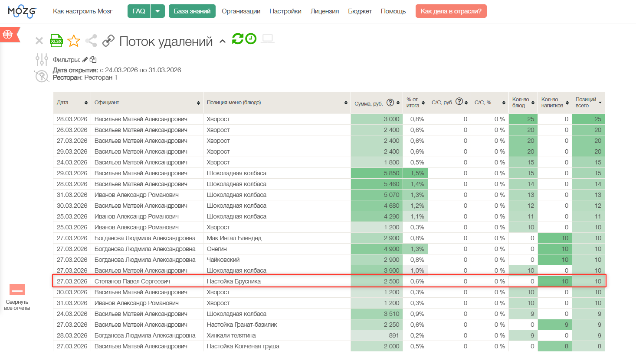Copy report link with chain icon
This screenshot has width=636, height=357.
click(108, 41)
